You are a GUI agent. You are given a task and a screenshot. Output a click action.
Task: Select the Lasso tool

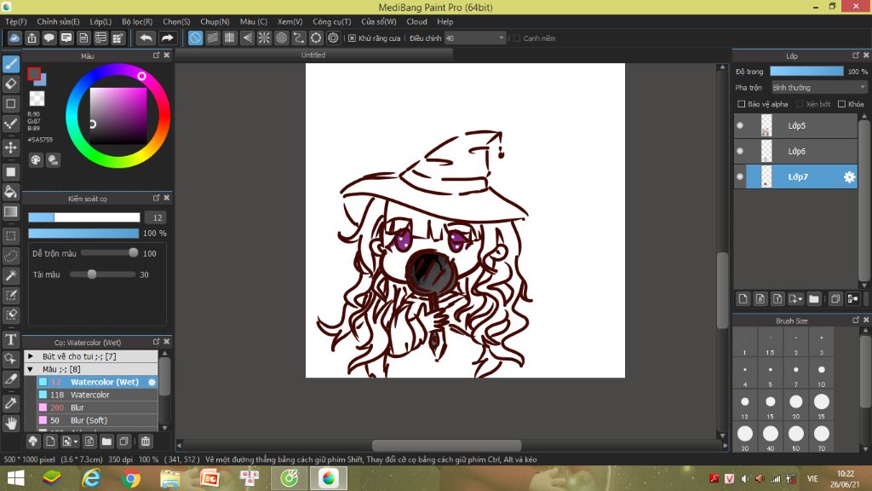click(10, 256)
